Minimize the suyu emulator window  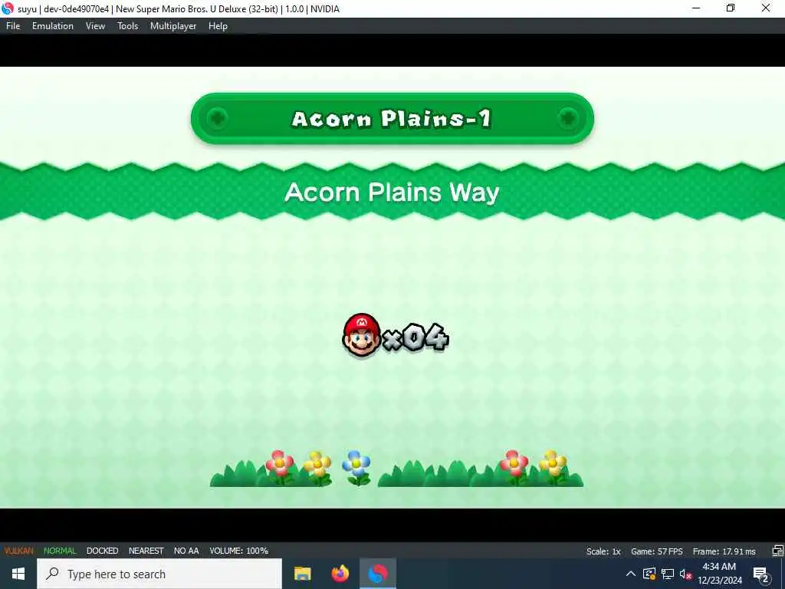696,8
